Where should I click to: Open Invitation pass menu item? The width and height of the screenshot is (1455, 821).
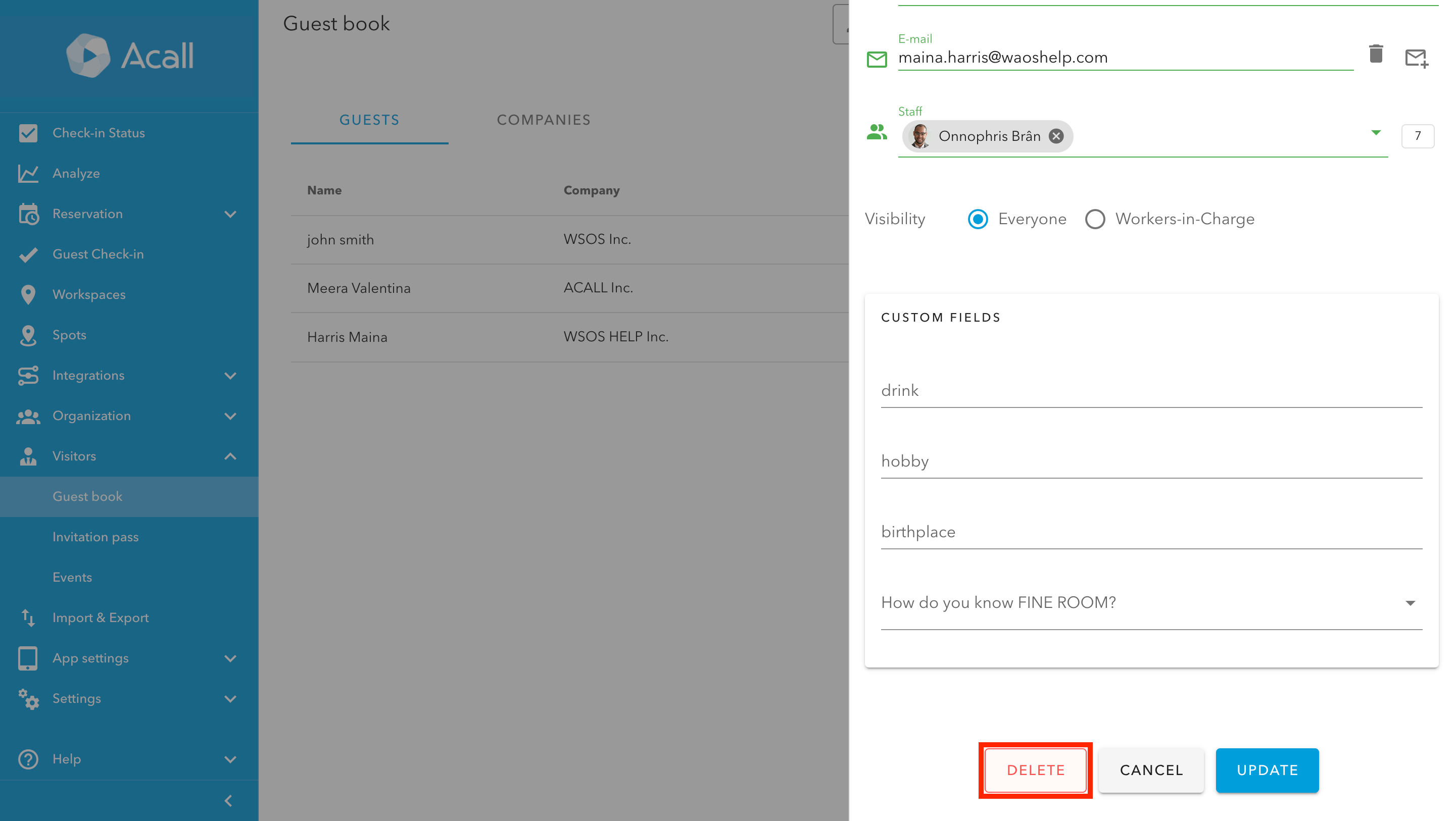coord(129,537)
